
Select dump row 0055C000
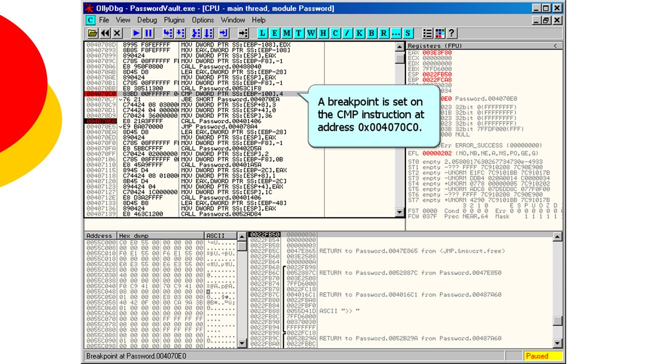161,243
